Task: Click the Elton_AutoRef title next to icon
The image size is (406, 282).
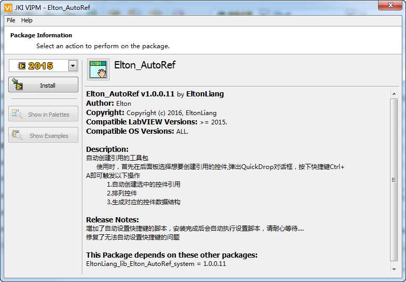Action: pos(145,65)
